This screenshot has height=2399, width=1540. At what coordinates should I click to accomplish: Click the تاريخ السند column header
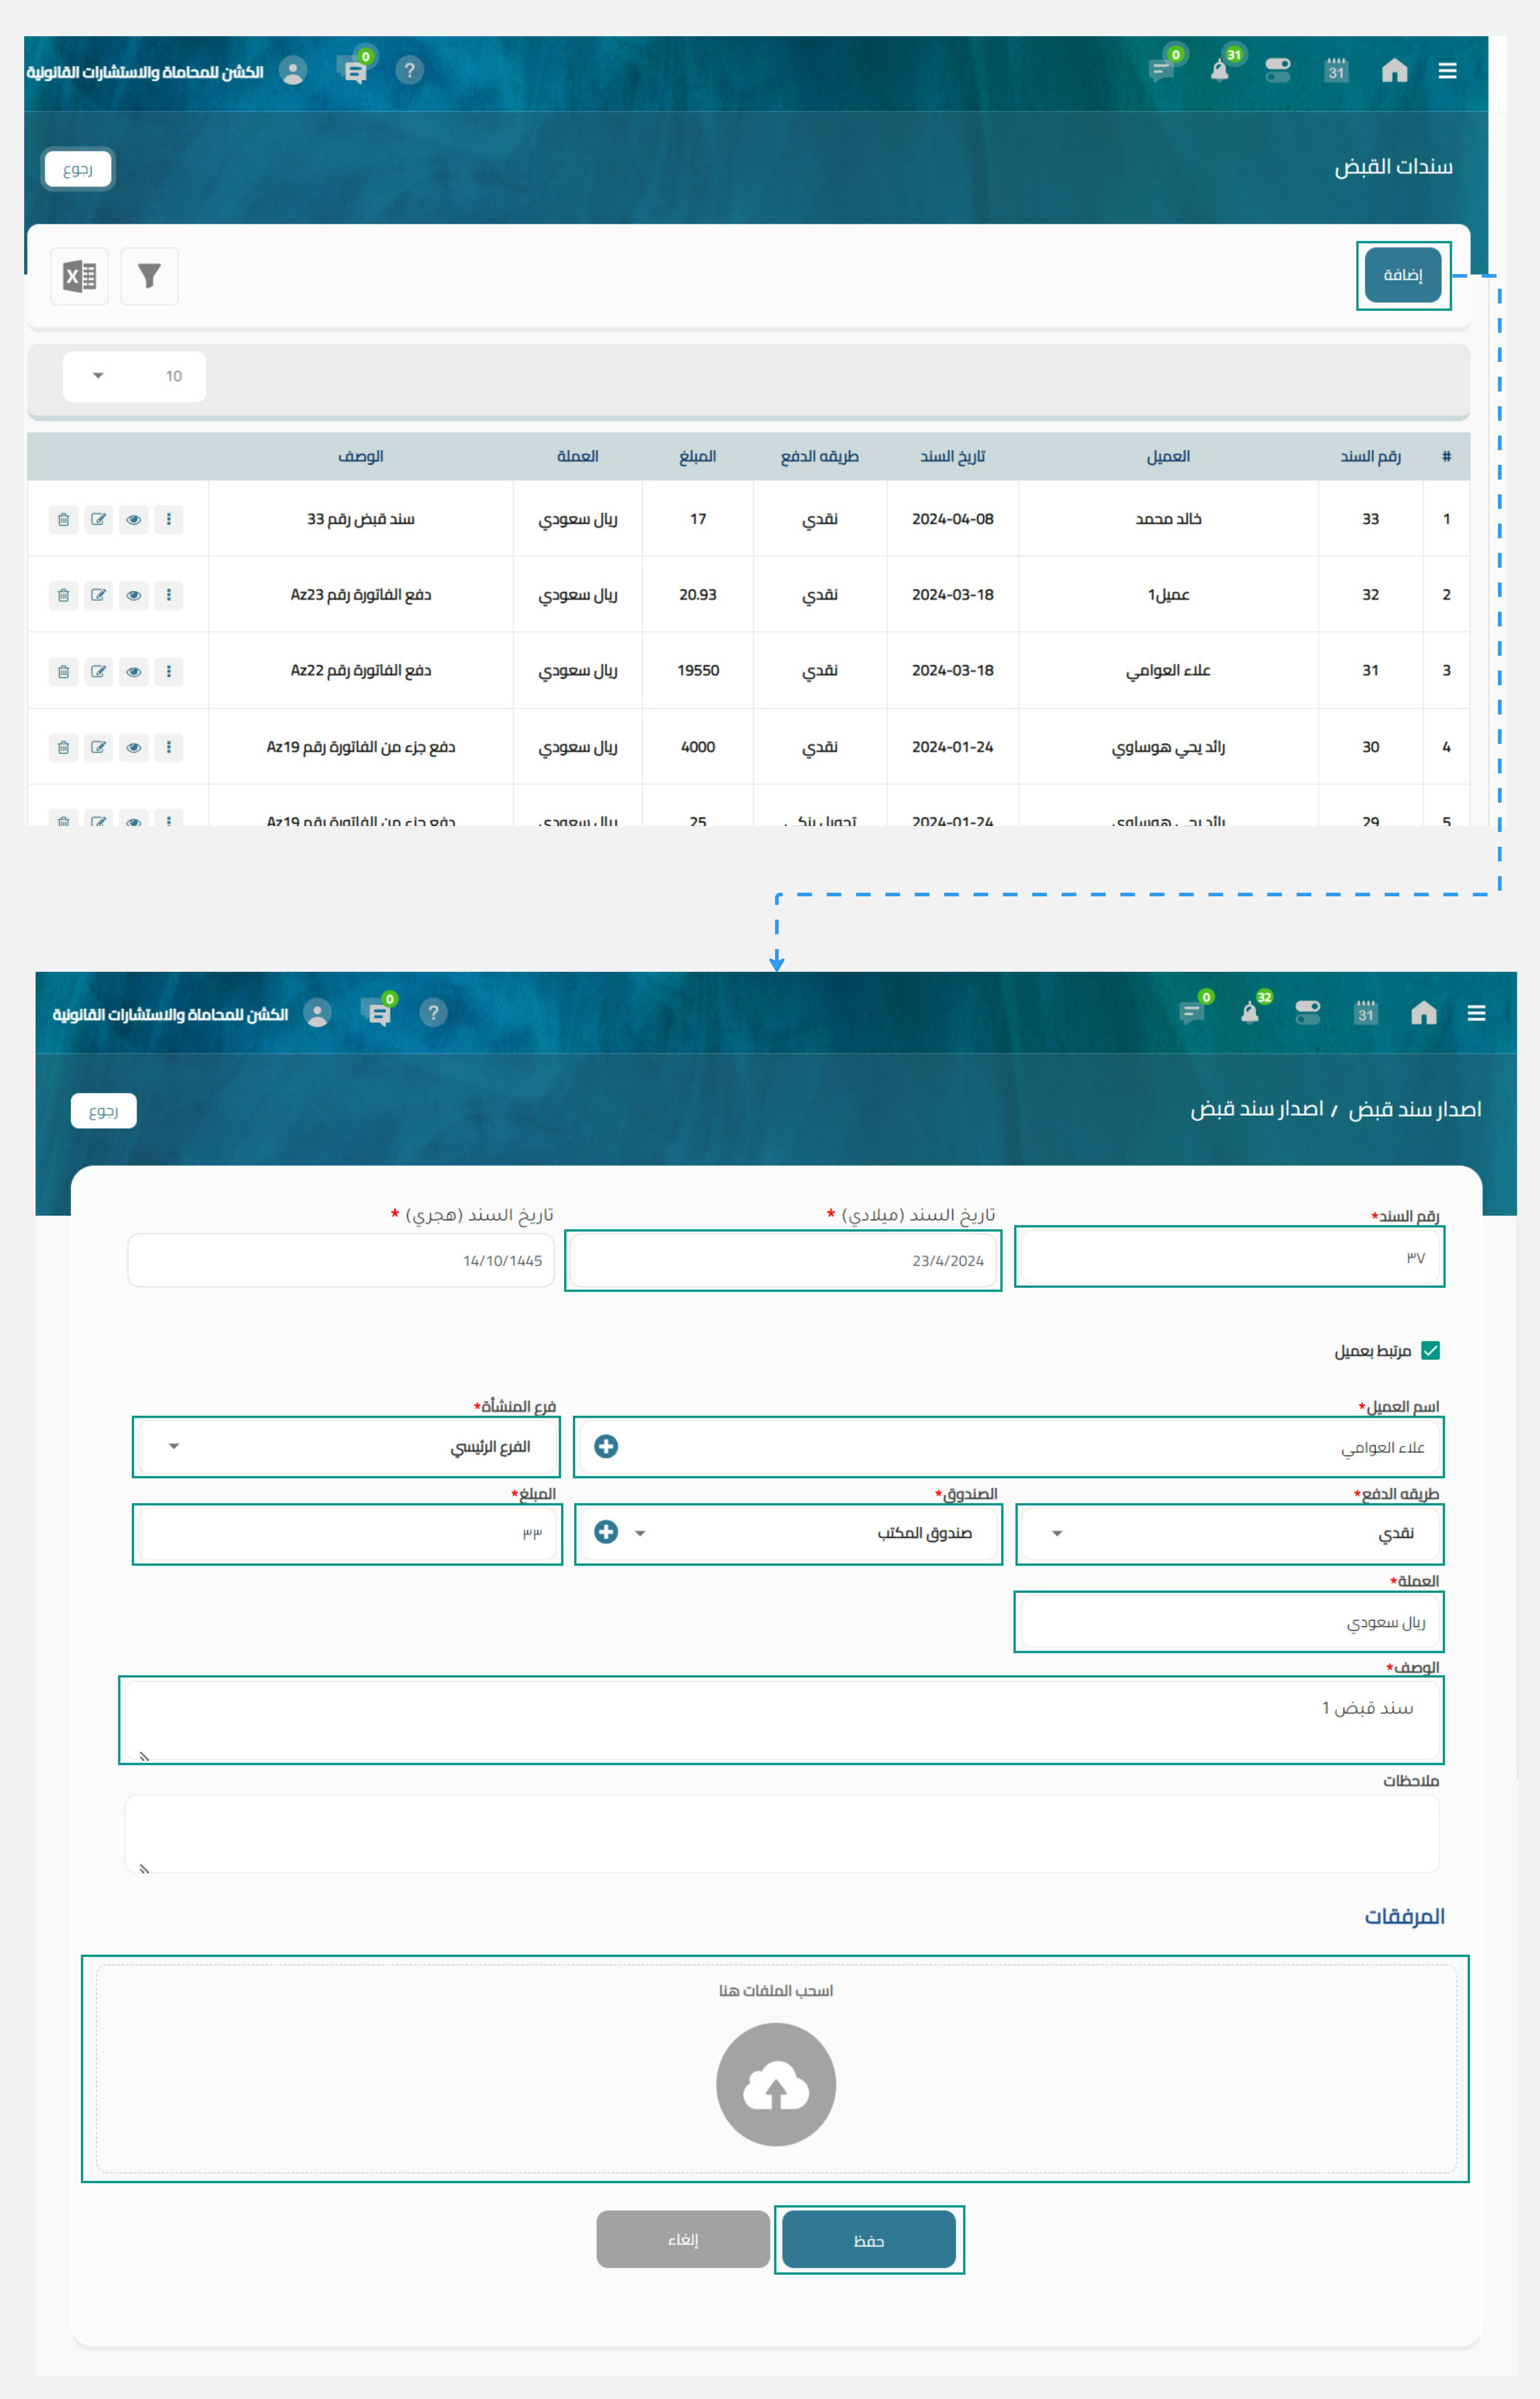point(953,456)
